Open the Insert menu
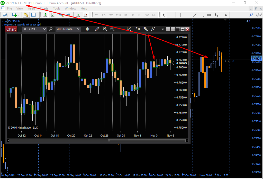This screenshot has height=179, width=263. (x=31, y=8)
